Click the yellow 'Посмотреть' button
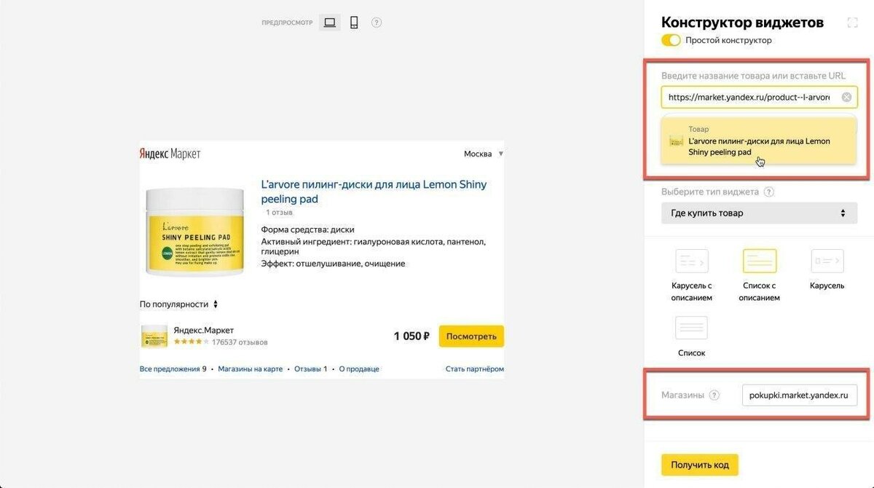The height and width of the screenshot is (488, 874). tap(471, 337)
